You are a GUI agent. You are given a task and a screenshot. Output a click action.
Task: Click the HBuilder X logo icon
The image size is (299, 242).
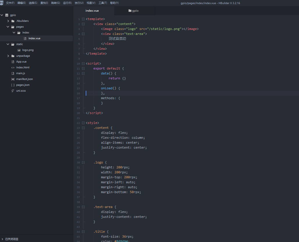click(x=1, y=3)
